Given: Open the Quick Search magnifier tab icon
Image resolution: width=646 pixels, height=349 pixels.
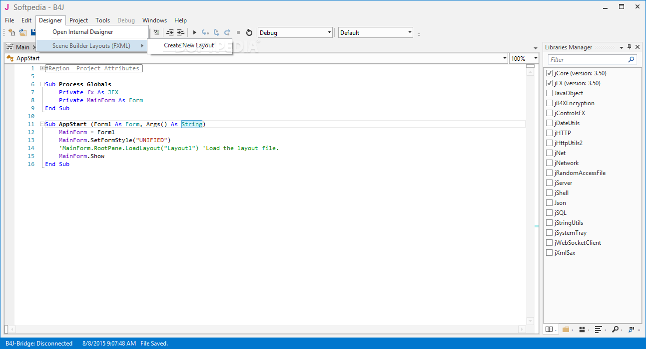Looking at the screenshot, I should 615,329.
